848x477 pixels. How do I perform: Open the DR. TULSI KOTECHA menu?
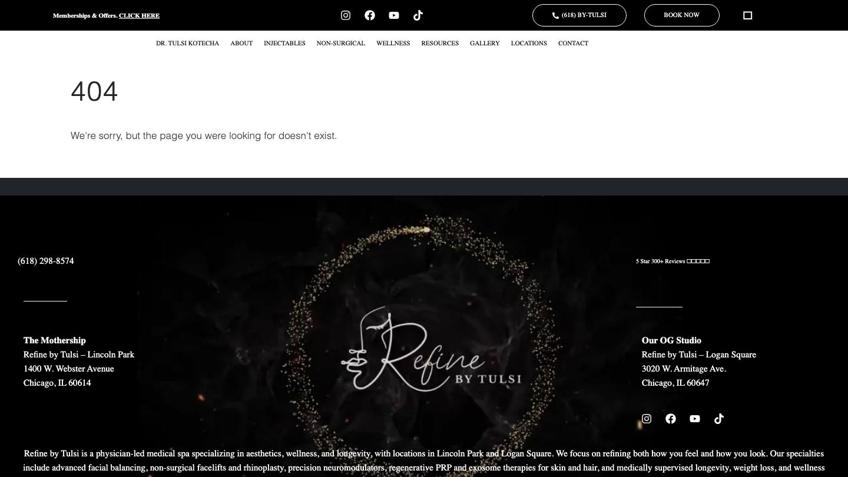187,43
